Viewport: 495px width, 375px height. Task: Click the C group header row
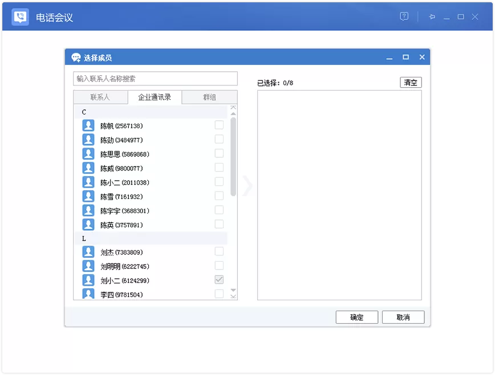[151, 112]
